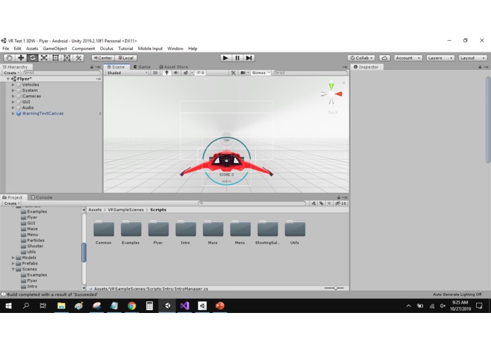The height and width of the screenshot is (349, 491).
Task: Adjust the Project icon size slider
Action: pos(334,288)
